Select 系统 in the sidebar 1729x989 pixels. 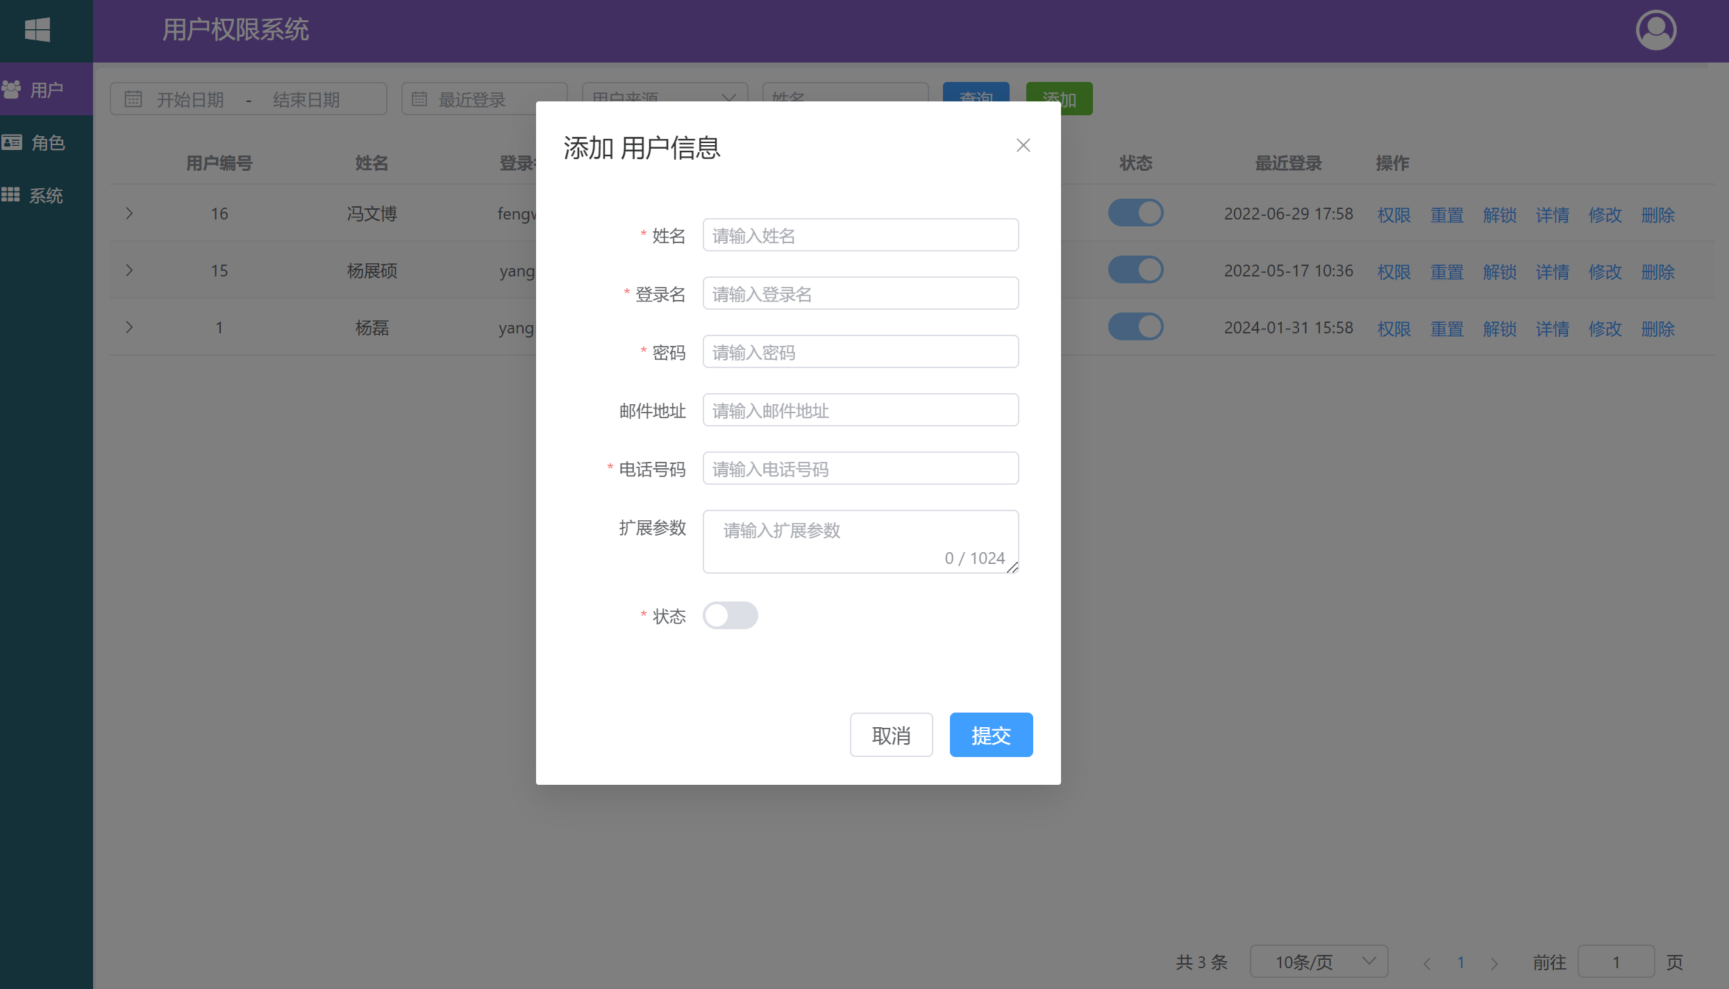(x=47, y=195)
